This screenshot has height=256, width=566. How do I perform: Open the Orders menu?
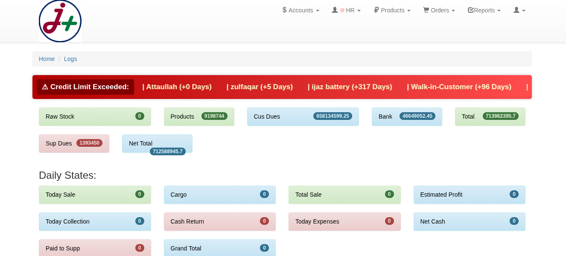440,10
